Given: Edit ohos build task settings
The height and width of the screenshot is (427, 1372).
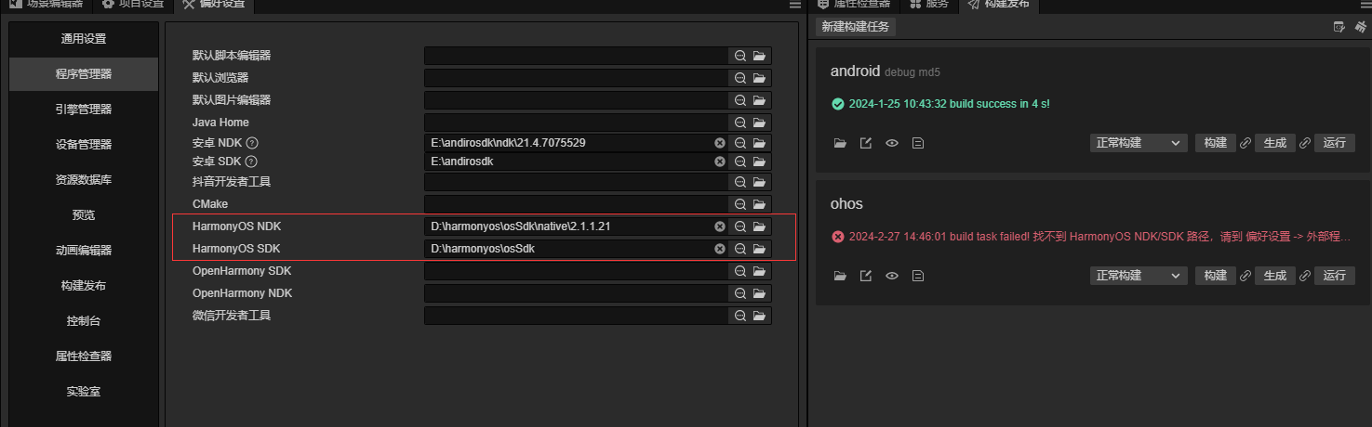Looking at the screenshot, I should 866,276.
